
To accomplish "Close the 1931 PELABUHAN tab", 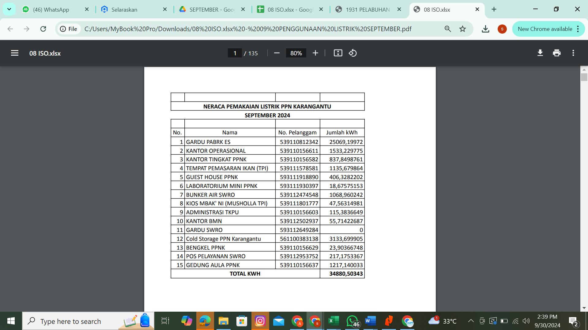I will 399,9.
